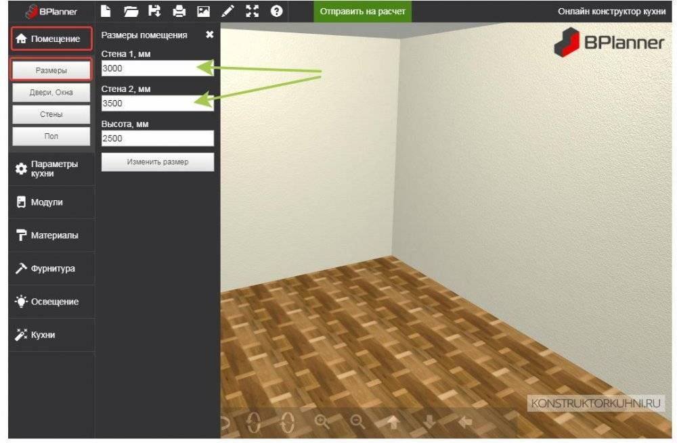Open project using the folder icon
Viewport: 677px width, 443px height.
(x=131, y=11)
